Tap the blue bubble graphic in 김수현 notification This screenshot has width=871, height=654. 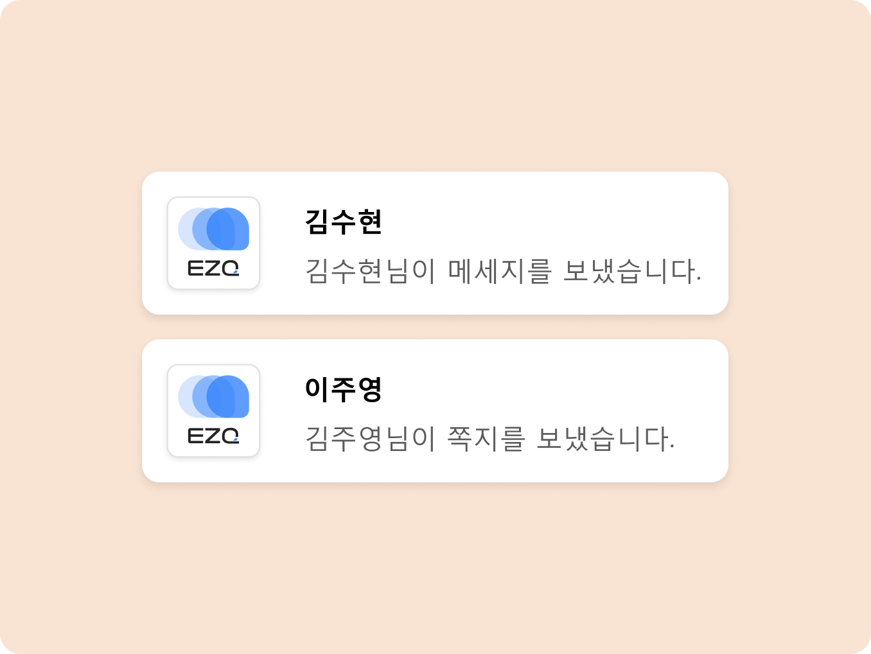click(x=213, y=229)
